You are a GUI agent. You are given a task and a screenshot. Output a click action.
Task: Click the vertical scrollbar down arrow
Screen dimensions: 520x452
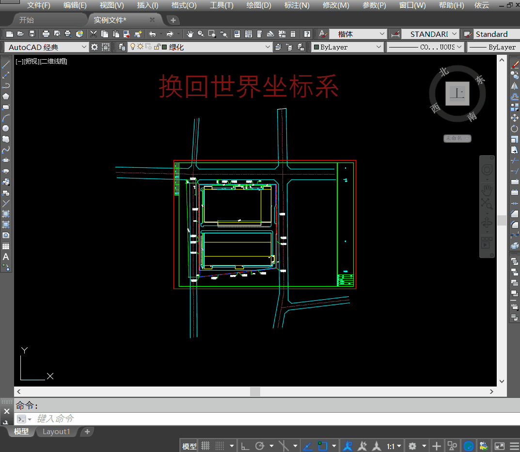[502, 381]
